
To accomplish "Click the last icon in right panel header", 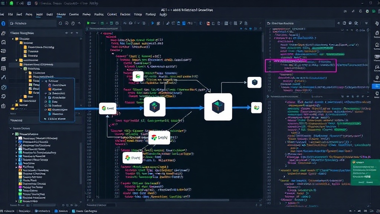I will pyautogui.click(x=366, y=23).
